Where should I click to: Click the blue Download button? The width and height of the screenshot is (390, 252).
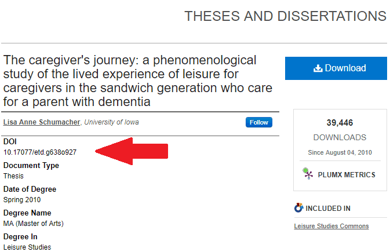tap(336, 68)
